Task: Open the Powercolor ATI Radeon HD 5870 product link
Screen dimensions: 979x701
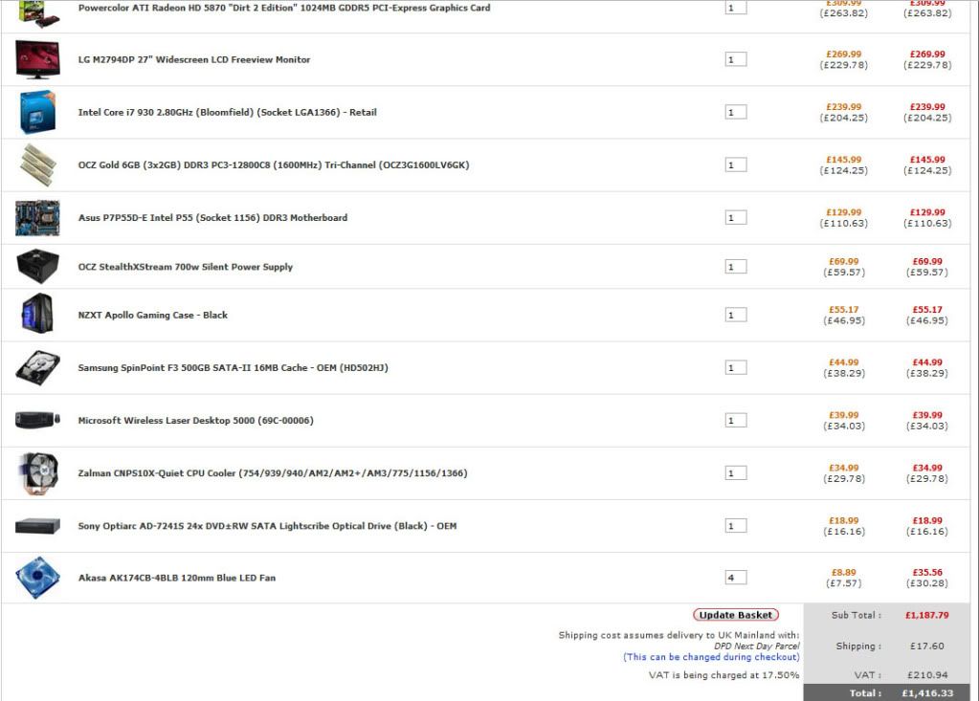Action: click(x=284, y=8)
